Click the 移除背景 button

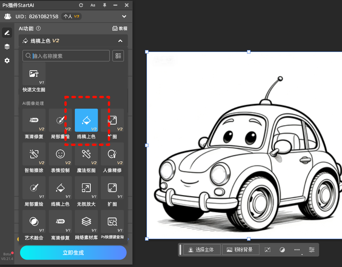tap(240, 250)
